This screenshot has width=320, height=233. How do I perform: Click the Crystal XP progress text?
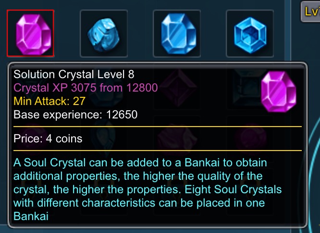tap(86, 88)
